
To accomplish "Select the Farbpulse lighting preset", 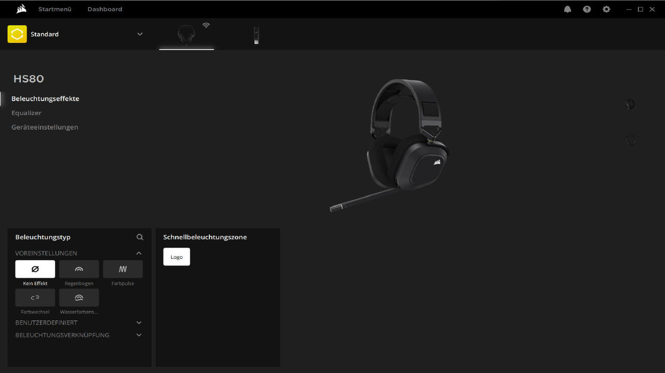I will (x=123, y=269).
